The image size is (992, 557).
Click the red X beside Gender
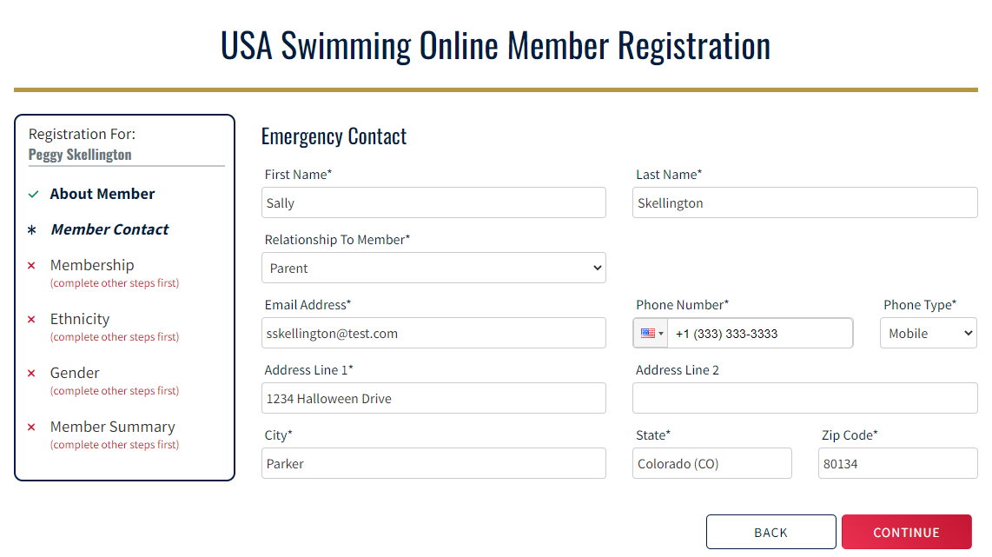point(32,374)
